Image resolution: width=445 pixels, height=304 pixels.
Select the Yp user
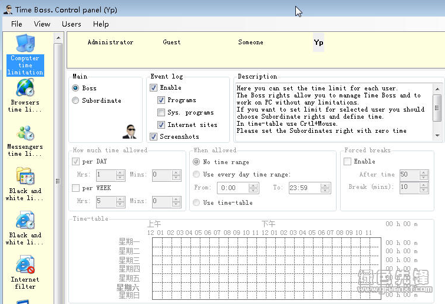(x=318, y=43)
